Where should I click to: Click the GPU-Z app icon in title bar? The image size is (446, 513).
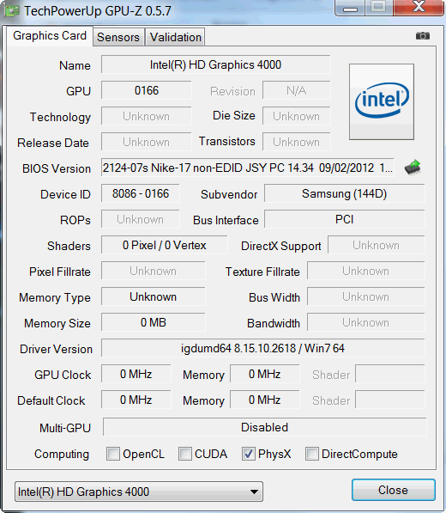(x=12, y=11)
